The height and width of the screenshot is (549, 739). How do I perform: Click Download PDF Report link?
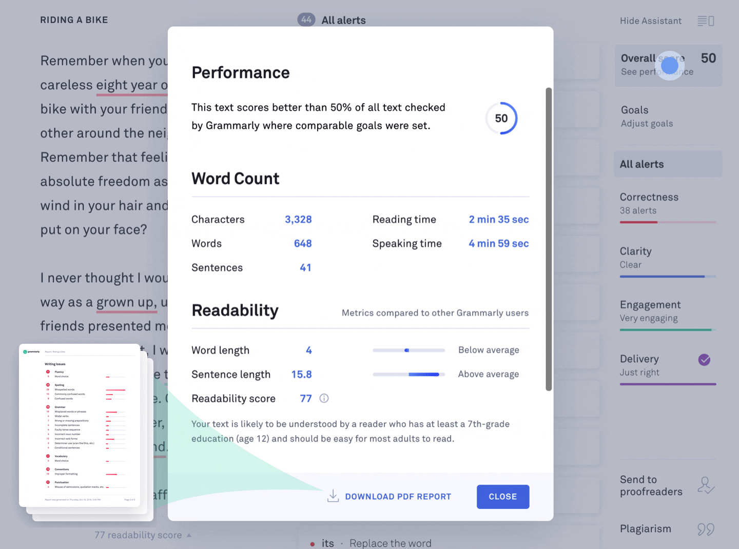point(398,497)
